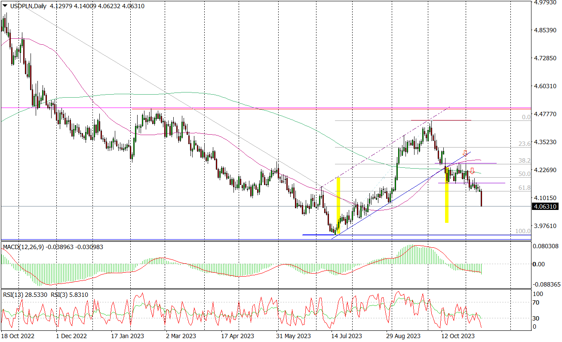Click the triangle icon beside USDPLN,Daily

[5, 6]
